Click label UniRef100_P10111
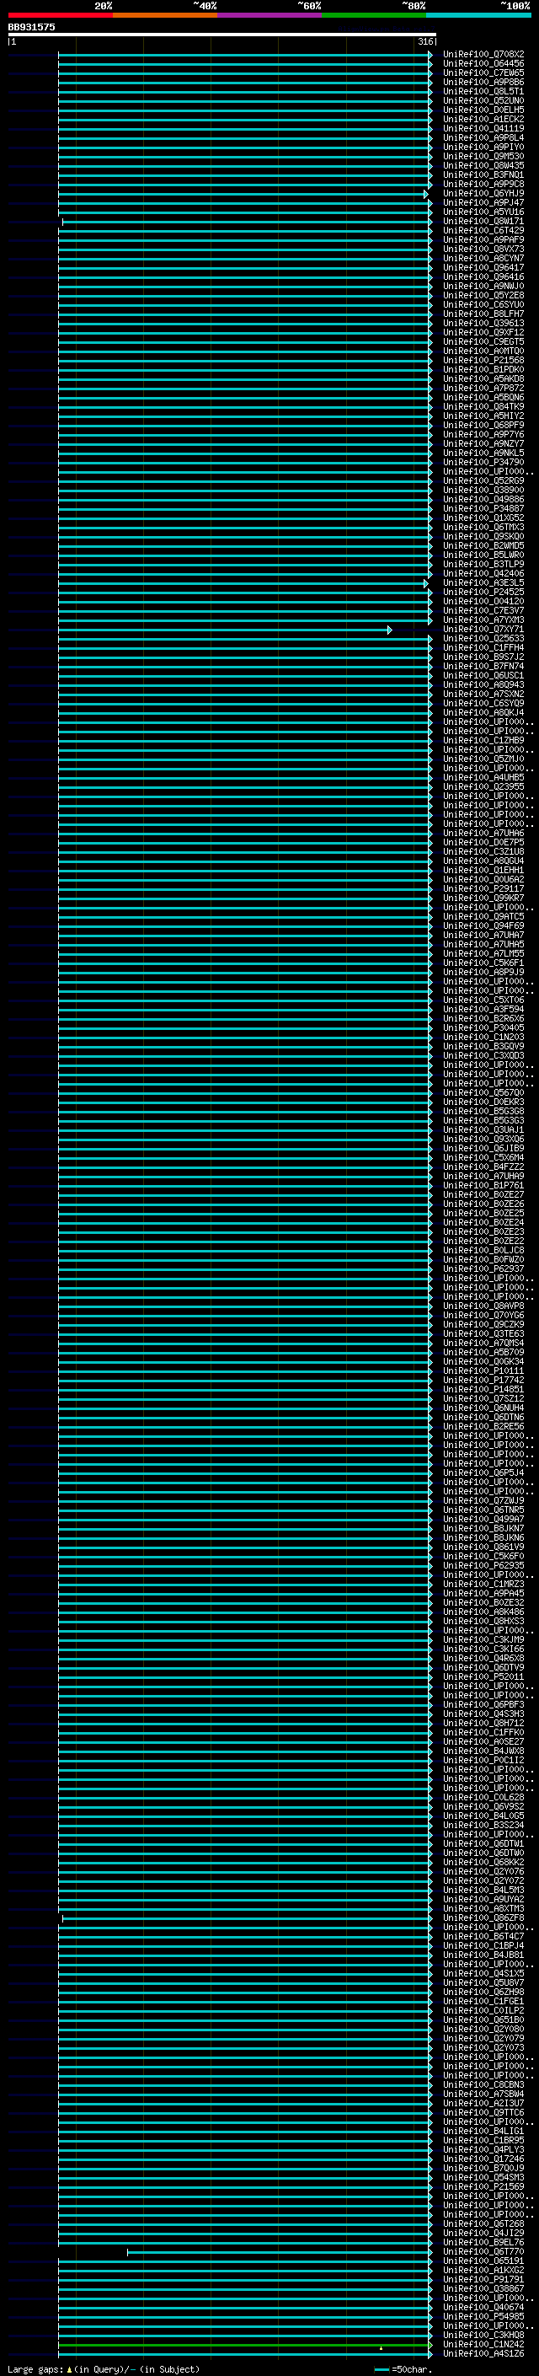The image size is (539, 2376). (483, 1370)
